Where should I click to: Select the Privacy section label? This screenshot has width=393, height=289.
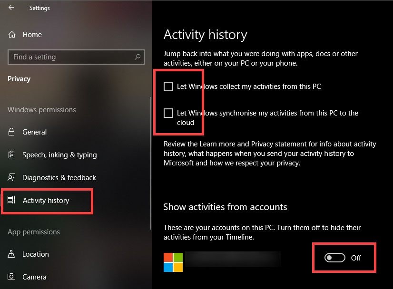pos(19,78)
